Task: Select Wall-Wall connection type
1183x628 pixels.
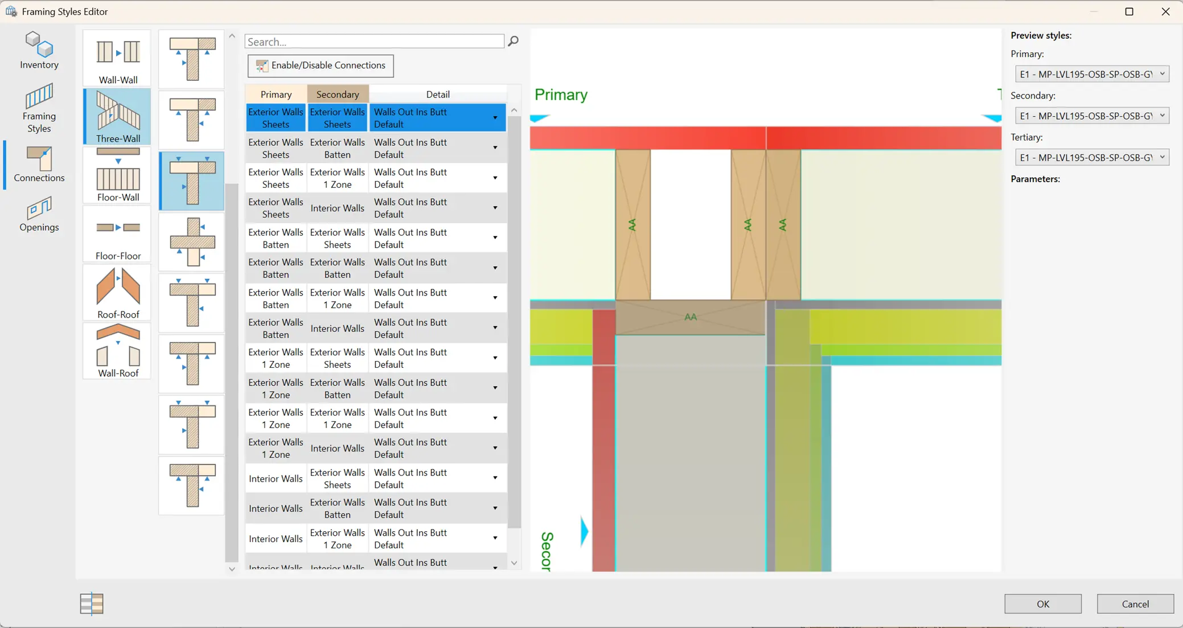Action: coord(117,58)
